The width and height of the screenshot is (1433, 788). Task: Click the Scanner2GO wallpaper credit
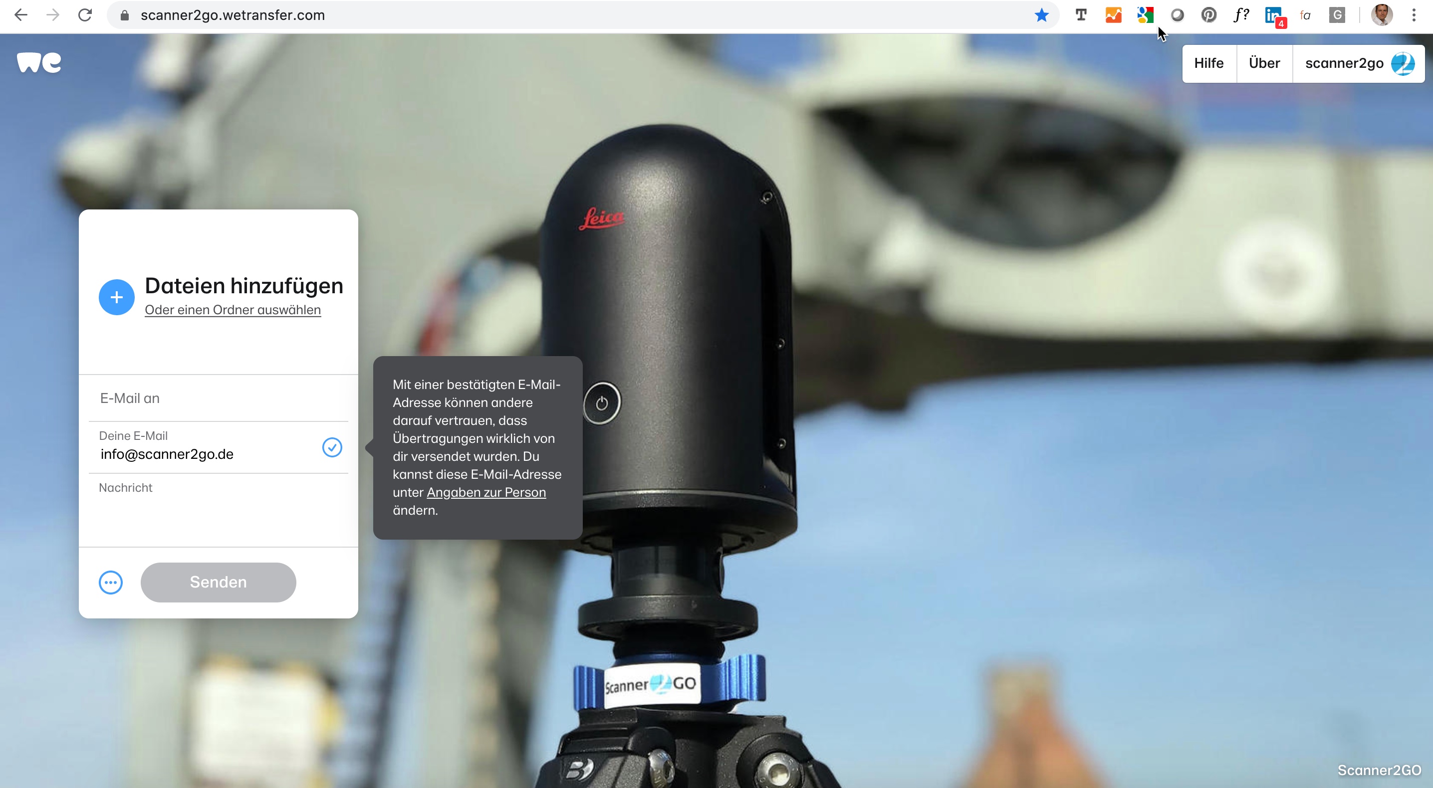(1379, 770)
